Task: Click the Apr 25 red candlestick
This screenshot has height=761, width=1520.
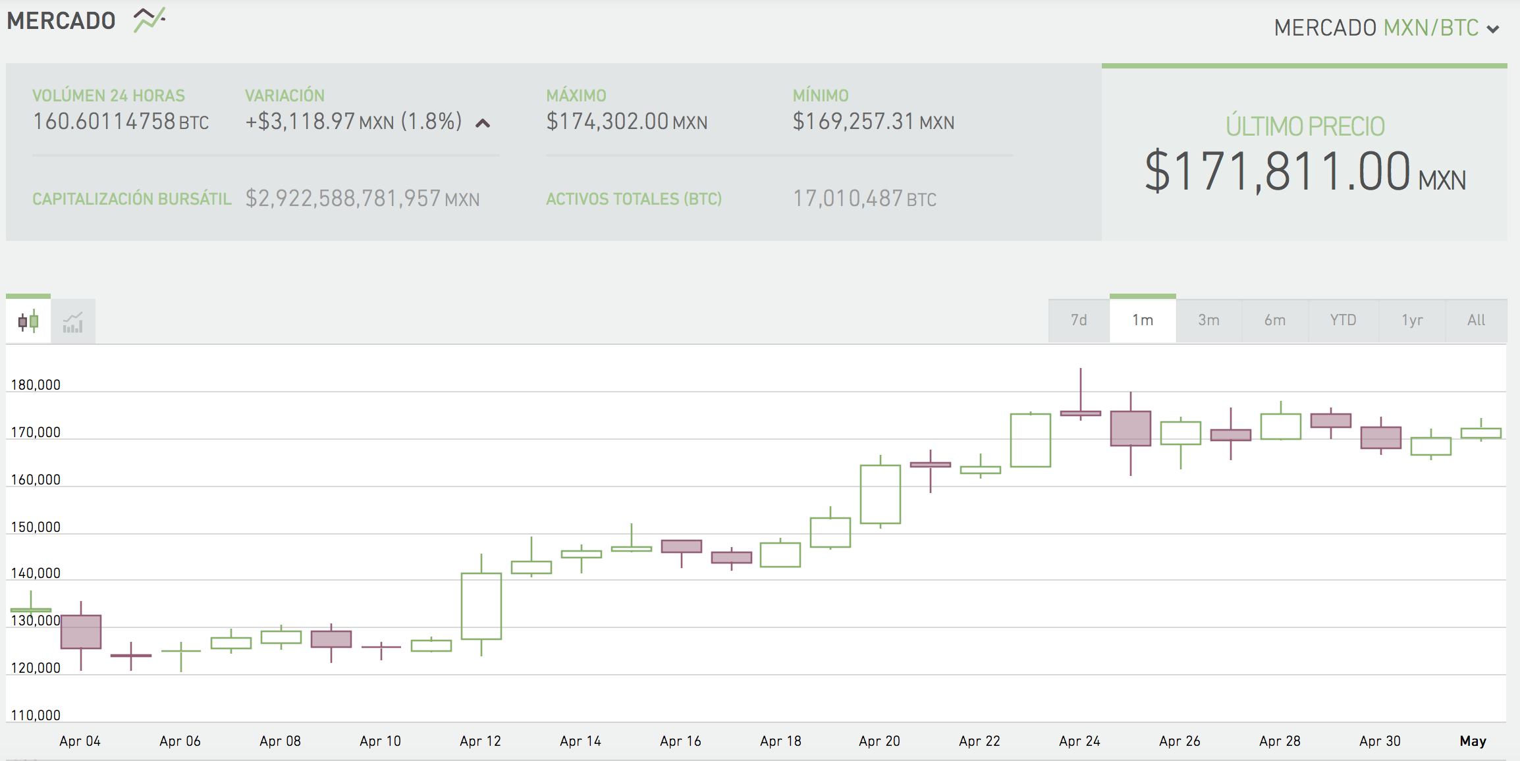Action: coord(1131,429)
